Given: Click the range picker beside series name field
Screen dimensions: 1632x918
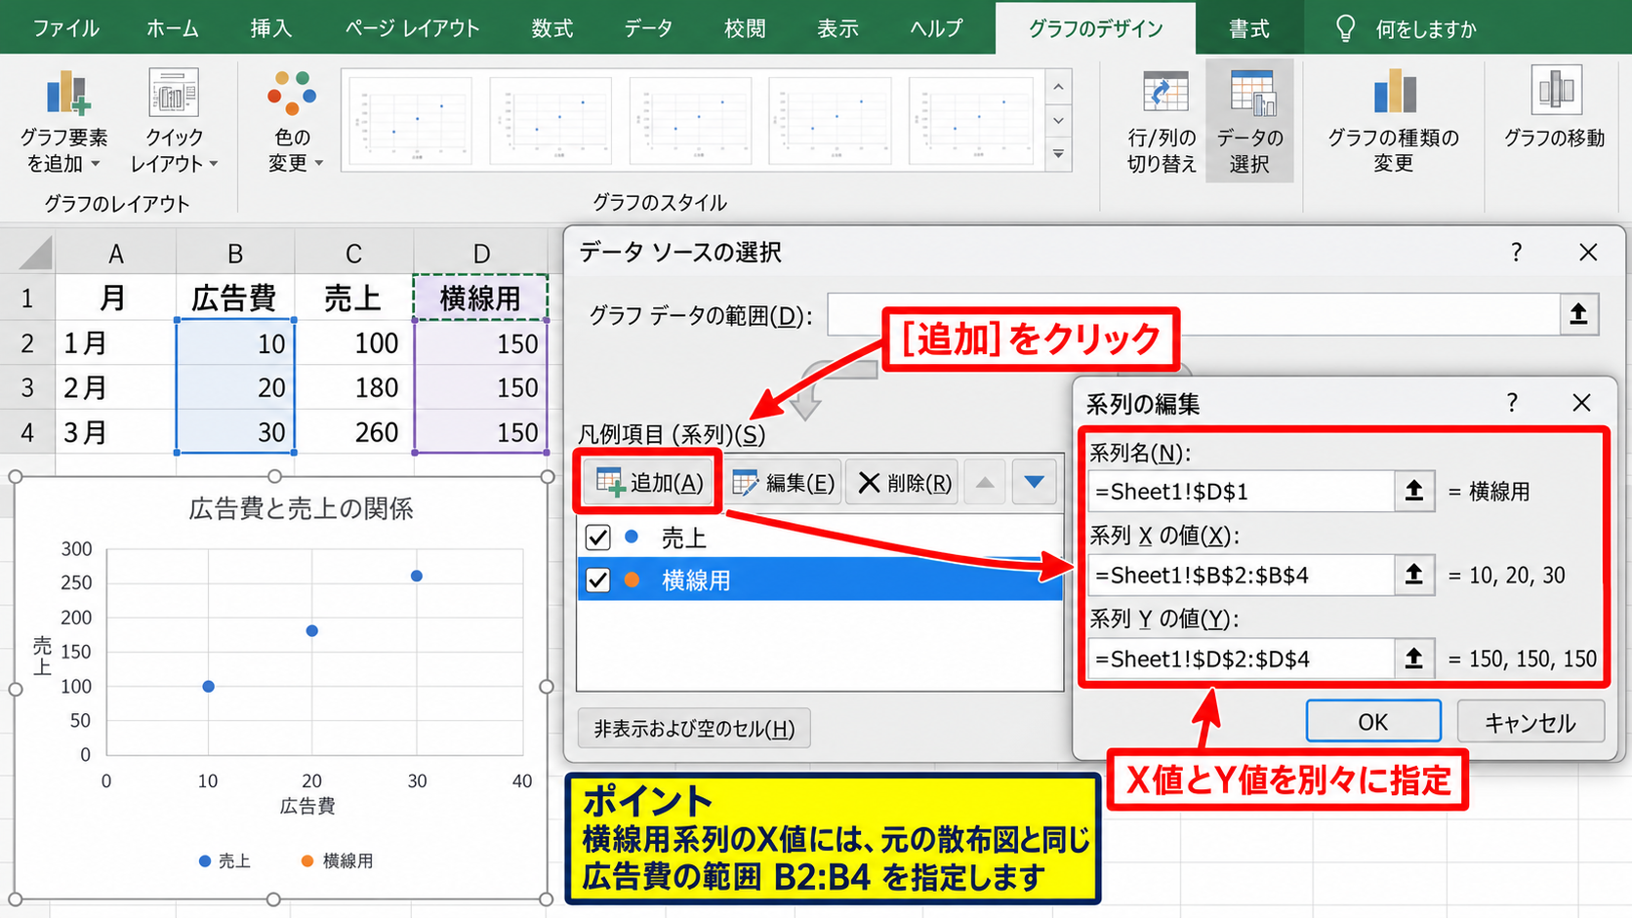Looking at the screenshot, I should tap(1413, 491).
